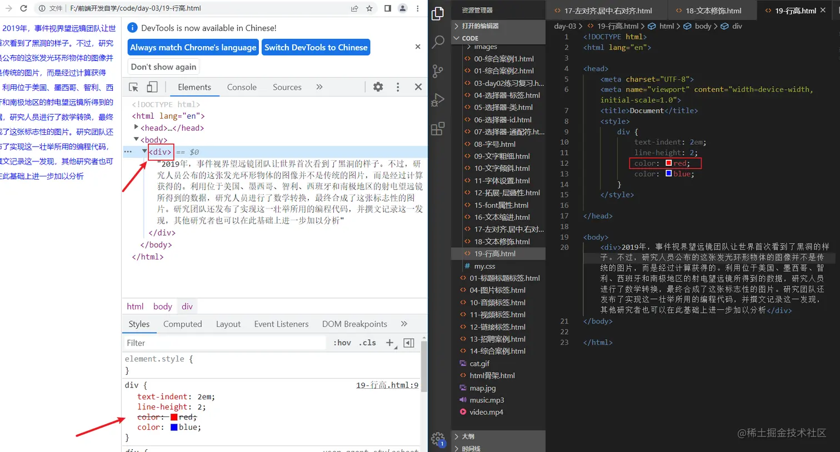Dismiss the DevTools language info banner
Image resolution: width=840 pixels, height=452 pixels.
[418, 47]
